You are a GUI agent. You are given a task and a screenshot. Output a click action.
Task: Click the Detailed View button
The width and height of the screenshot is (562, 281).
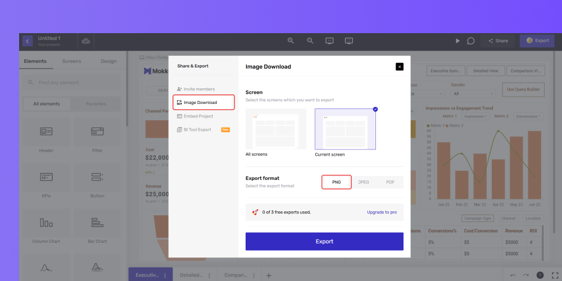tap(486, 71)
